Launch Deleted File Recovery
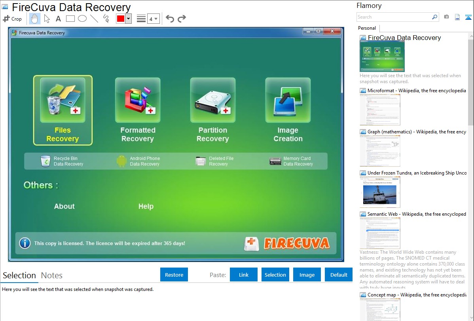 tap(214, 161)
